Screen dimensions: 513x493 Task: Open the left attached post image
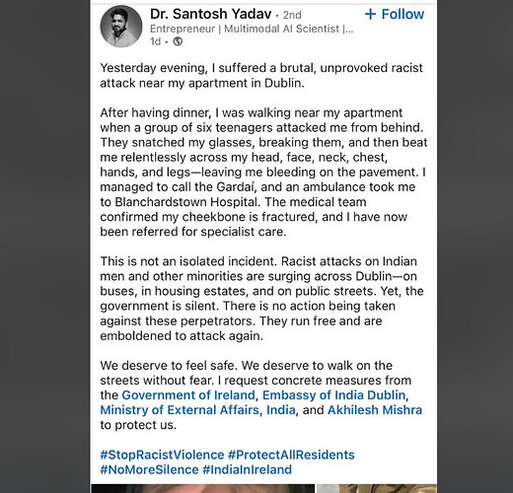(202, 488)
